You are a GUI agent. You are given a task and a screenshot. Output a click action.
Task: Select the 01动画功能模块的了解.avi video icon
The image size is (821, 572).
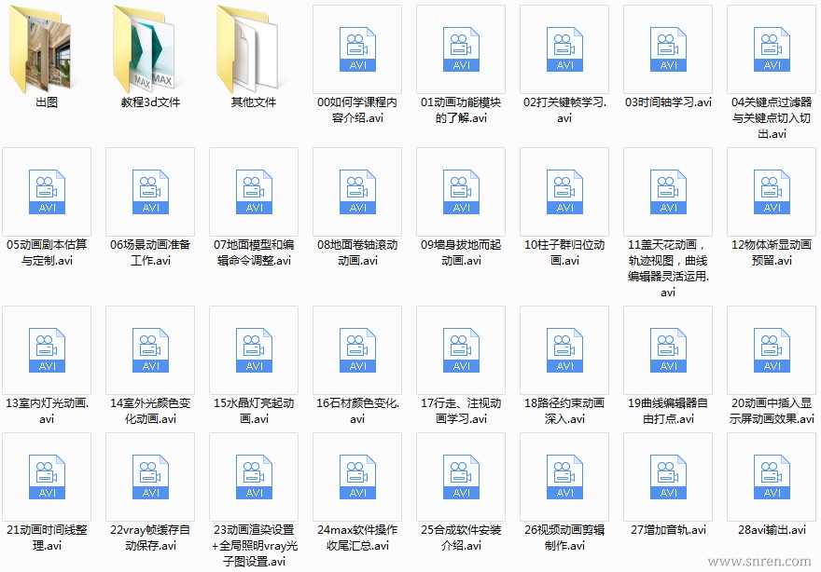pyautogui.click(x=461, y=49)
